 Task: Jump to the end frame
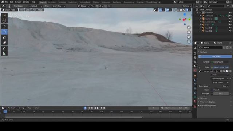[x=104, y=108]
